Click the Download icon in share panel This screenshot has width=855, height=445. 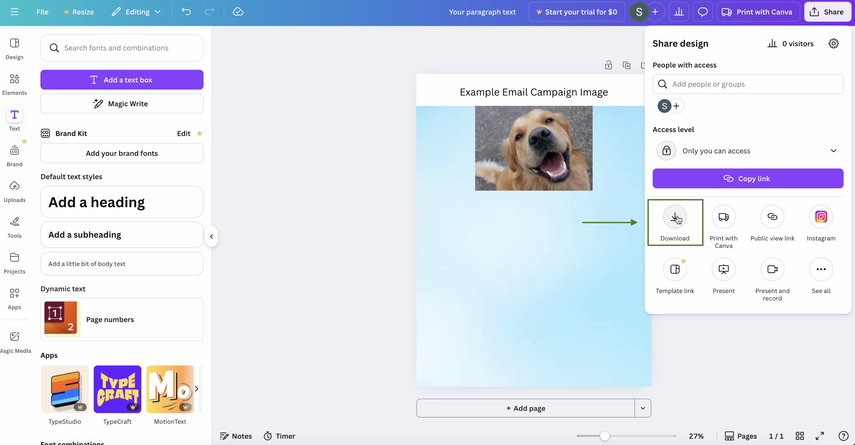pyautogui.click(x=675, y=217)
